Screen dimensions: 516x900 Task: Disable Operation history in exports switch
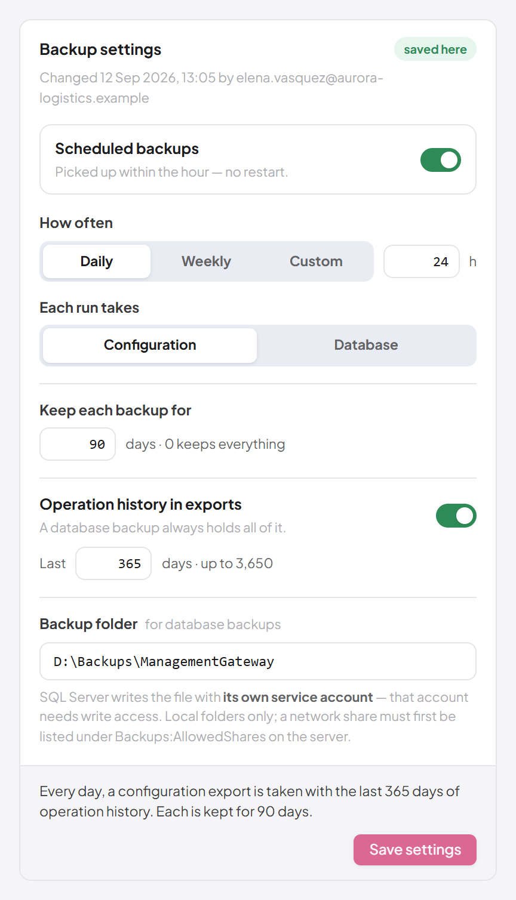[456, 516]
